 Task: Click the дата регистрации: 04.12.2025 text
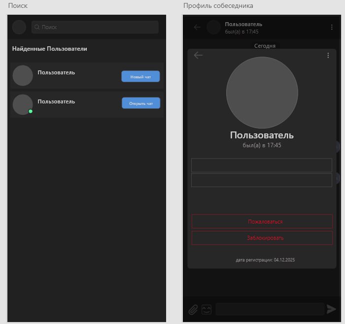tap(265, 260)
